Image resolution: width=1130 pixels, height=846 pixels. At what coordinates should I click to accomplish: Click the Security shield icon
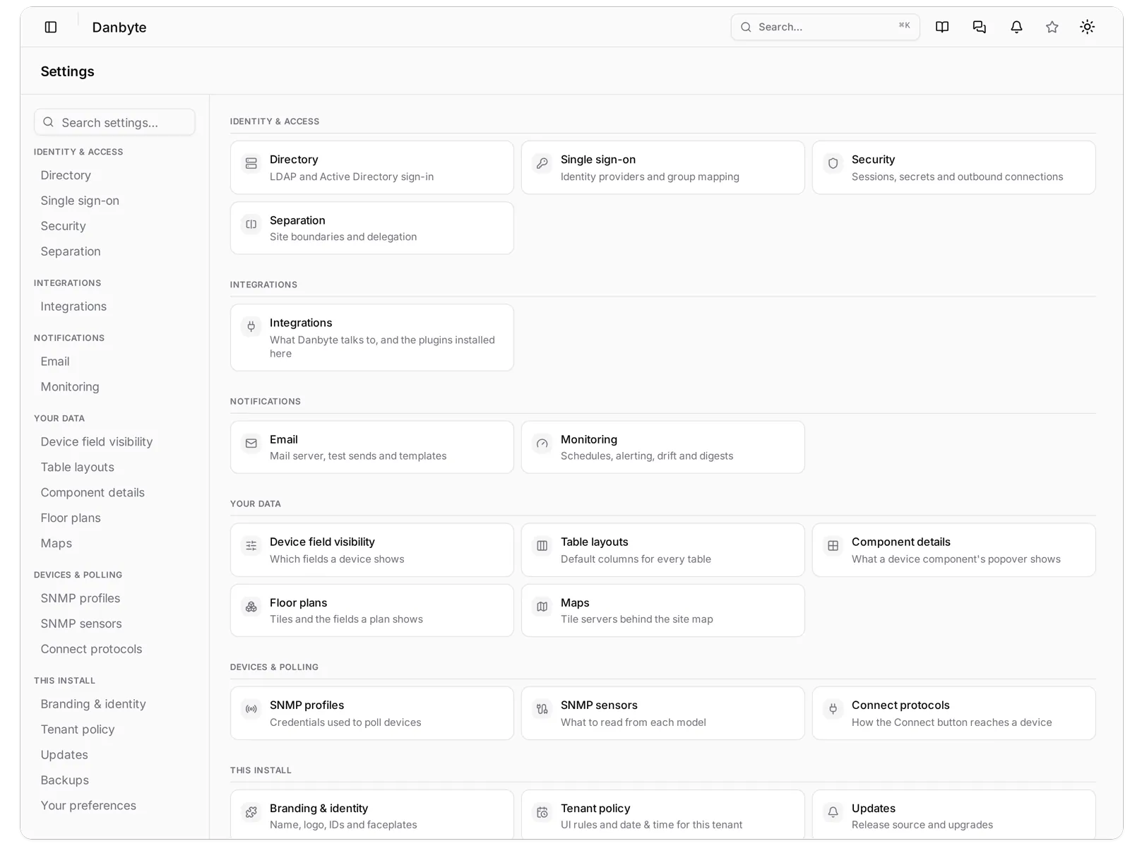click(x=833, y=164)
